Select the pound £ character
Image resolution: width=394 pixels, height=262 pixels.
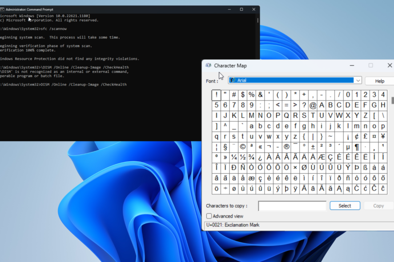tap(366, 136)
